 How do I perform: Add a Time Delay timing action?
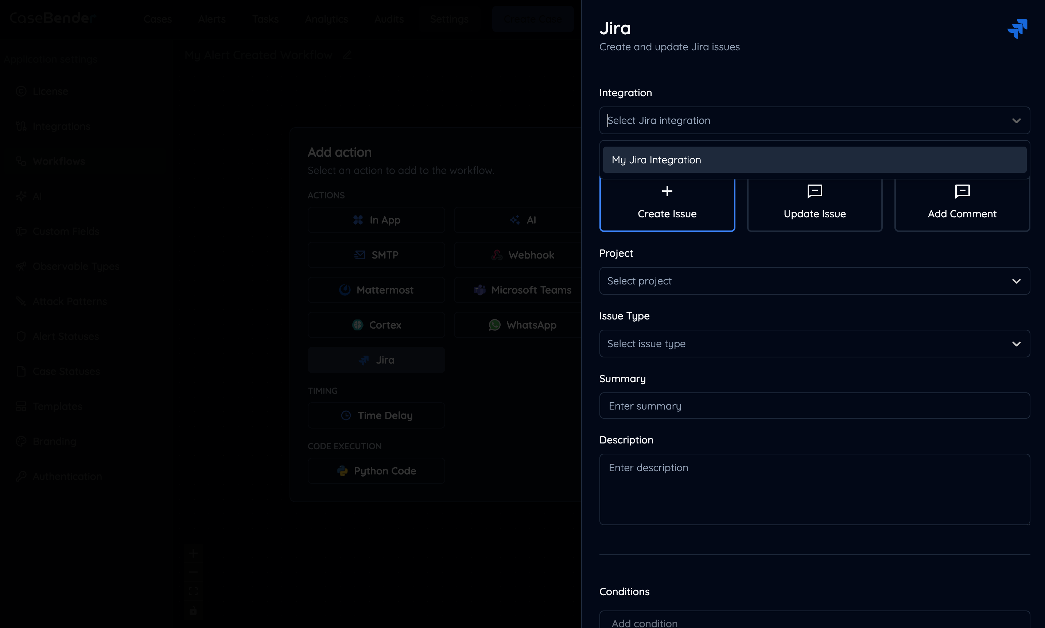(x=376, y=415)
